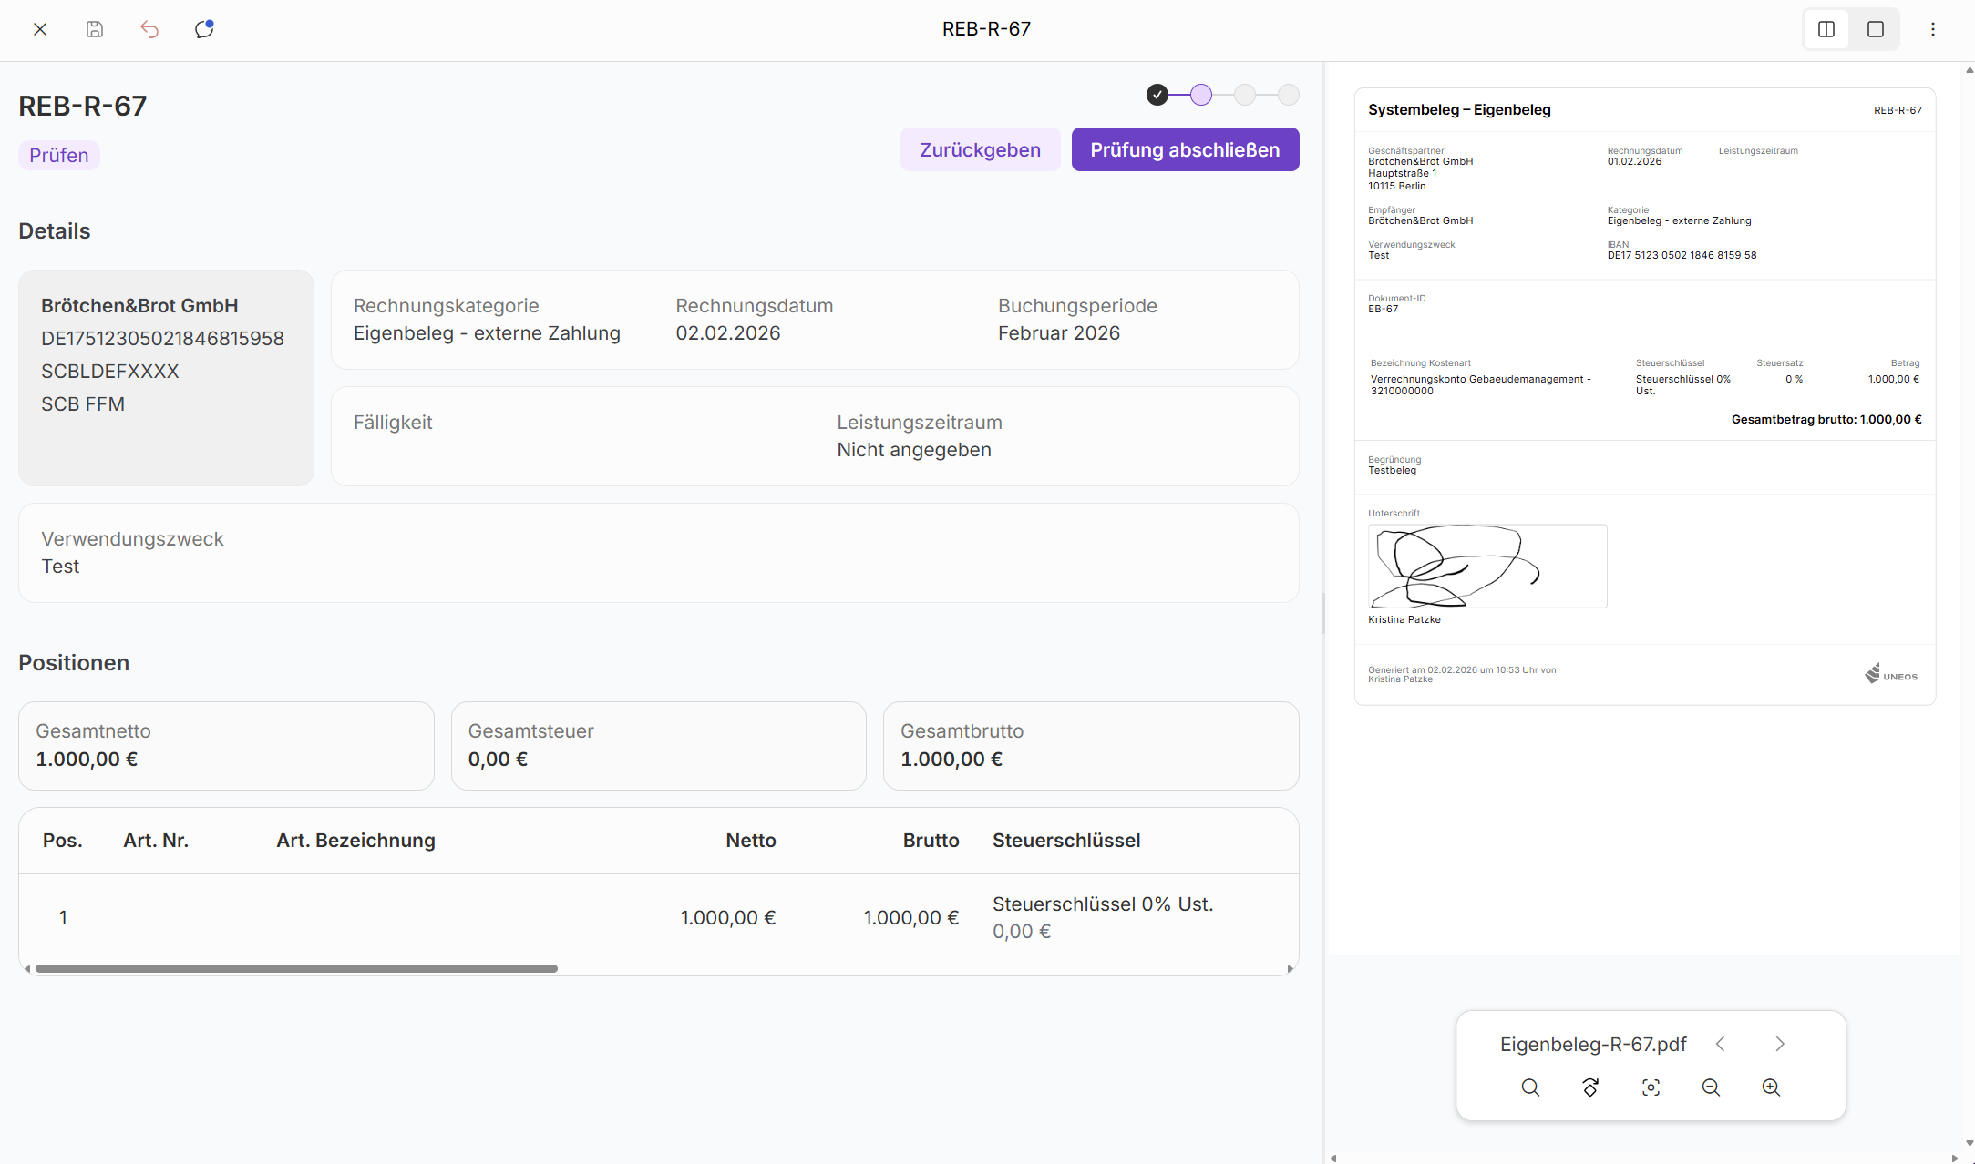Click the Zurückgeben button
Image resolution: width=1975 pixels, height=1164 pixels.
click(980, 149)
